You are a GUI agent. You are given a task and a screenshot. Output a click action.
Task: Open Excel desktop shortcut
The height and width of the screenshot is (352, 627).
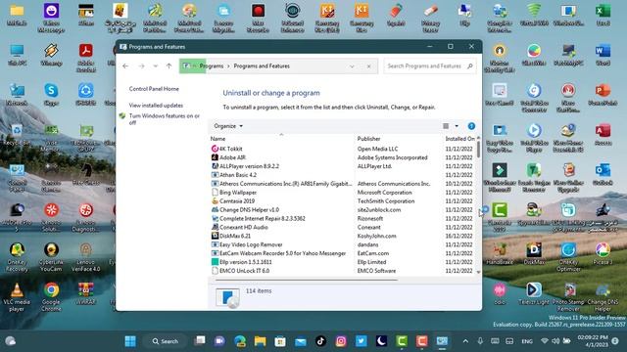click(x=603, y=16)
